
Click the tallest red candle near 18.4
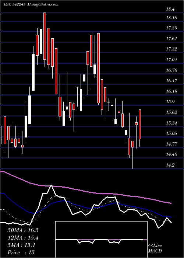coord(45,36)
